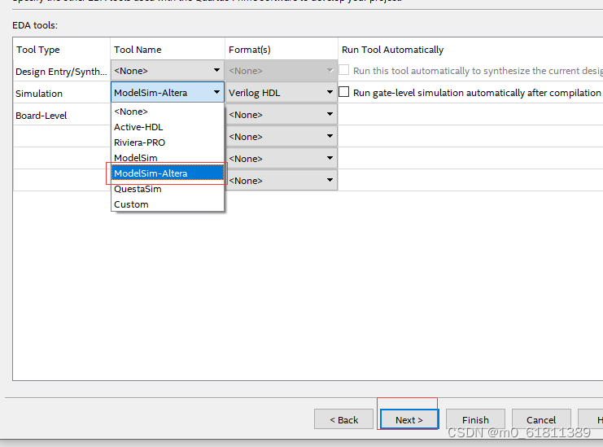Open the Board-Level row format dropdown
Image resolution: width=603 pixels, height=447 pixels.
pos(282,114)
